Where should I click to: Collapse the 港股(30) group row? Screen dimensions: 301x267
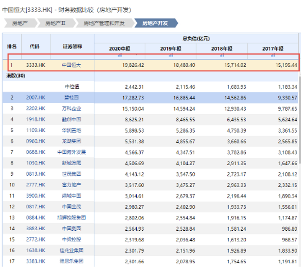point(16,76)
